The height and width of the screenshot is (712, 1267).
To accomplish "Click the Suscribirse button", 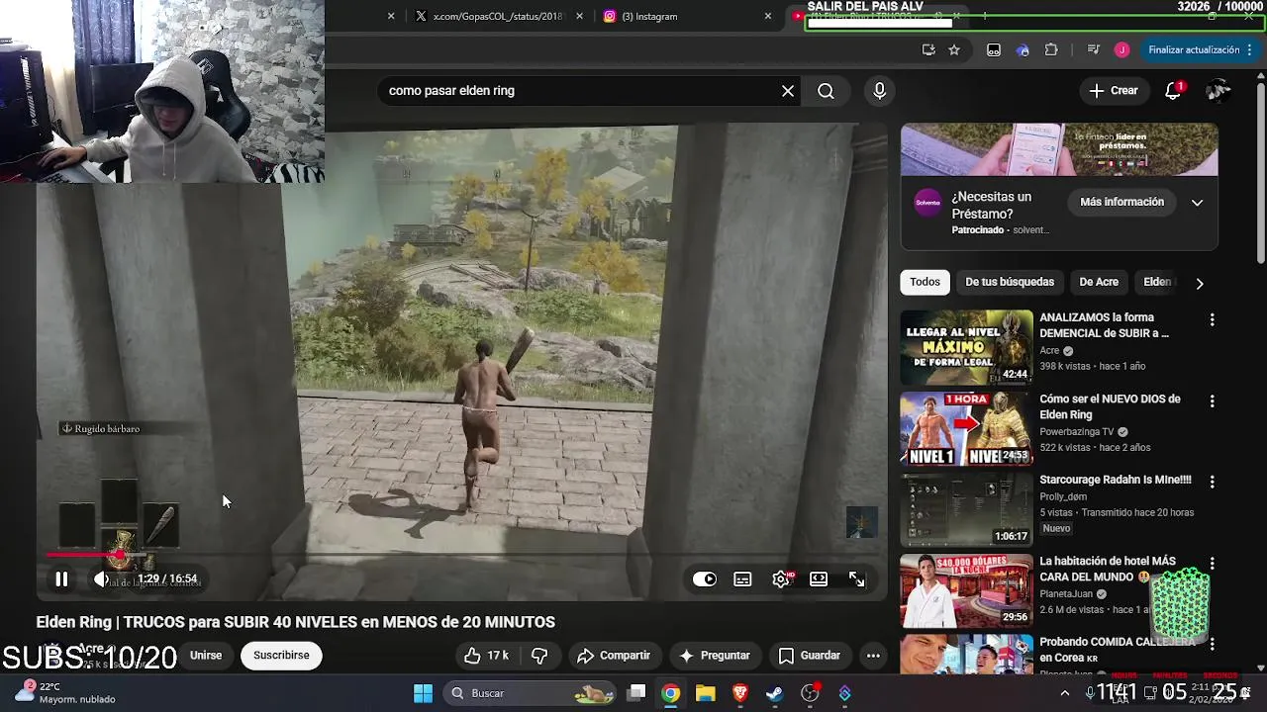I will pos(281,656).
